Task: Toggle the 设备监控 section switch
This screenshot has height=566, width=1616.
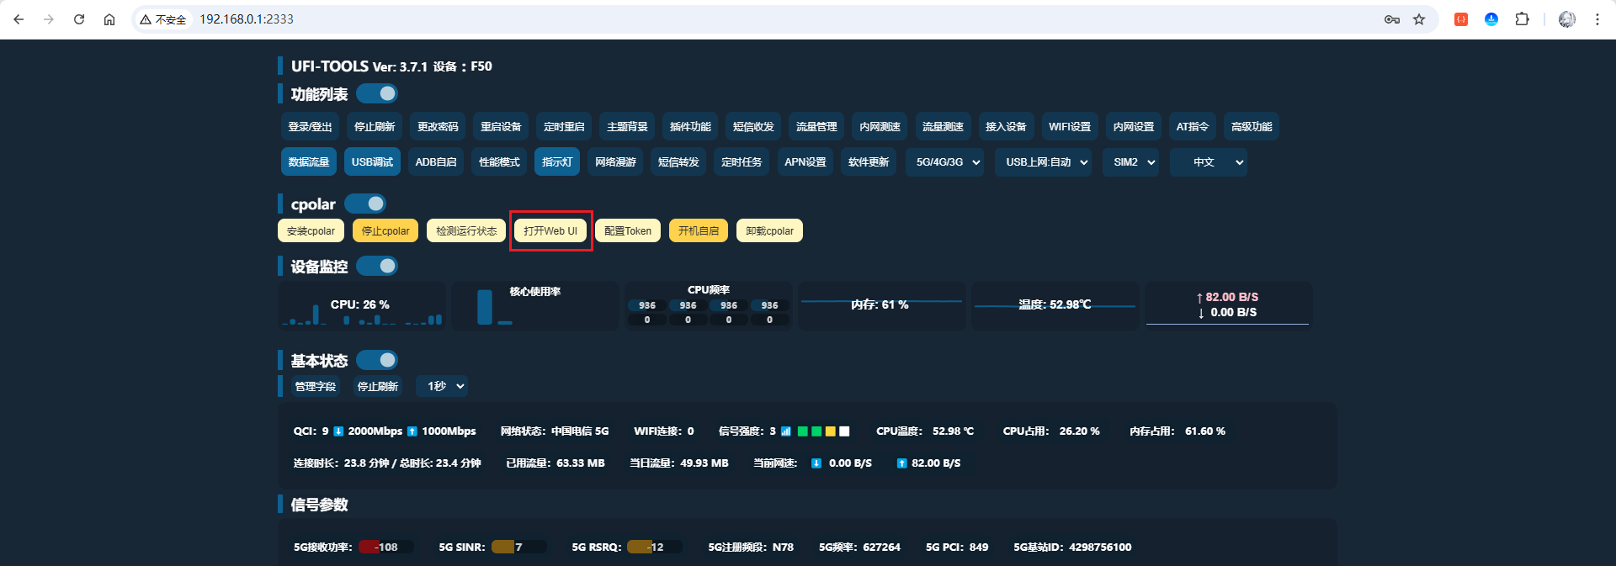Action: [x=377, y=266]
